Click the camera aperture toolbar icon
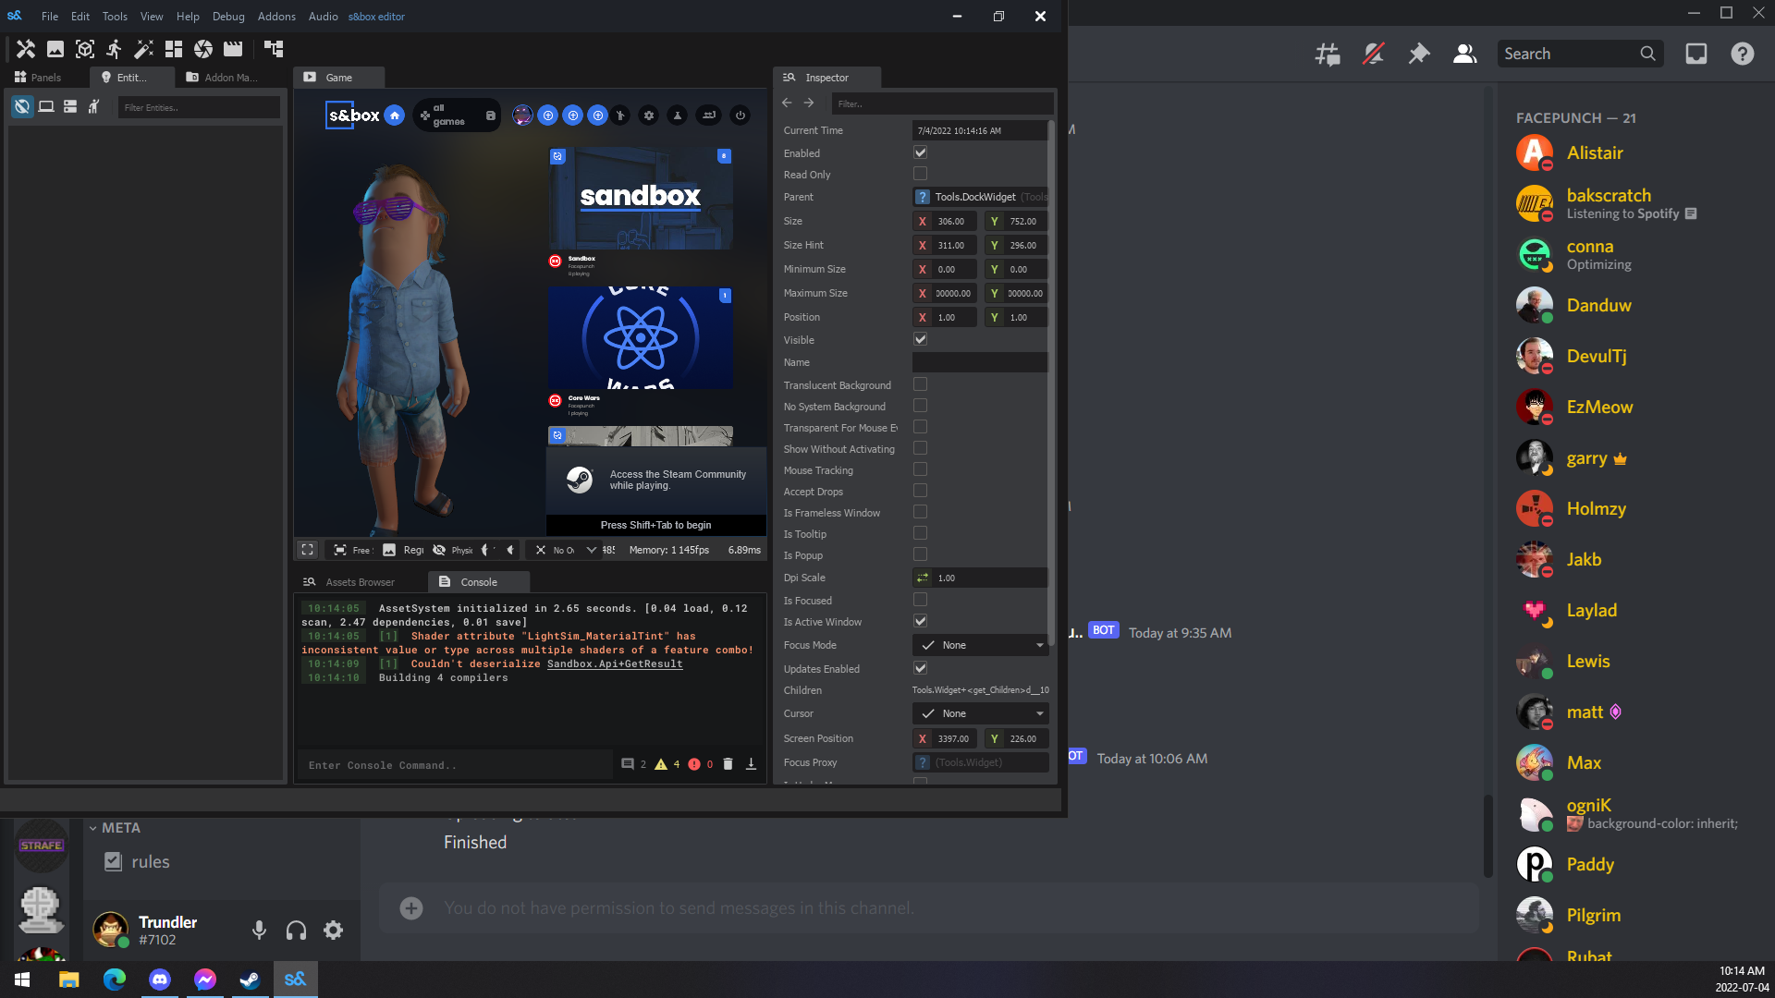This screenshot has width=1775, height=998. pyautogui.click(x=203, y=49)
